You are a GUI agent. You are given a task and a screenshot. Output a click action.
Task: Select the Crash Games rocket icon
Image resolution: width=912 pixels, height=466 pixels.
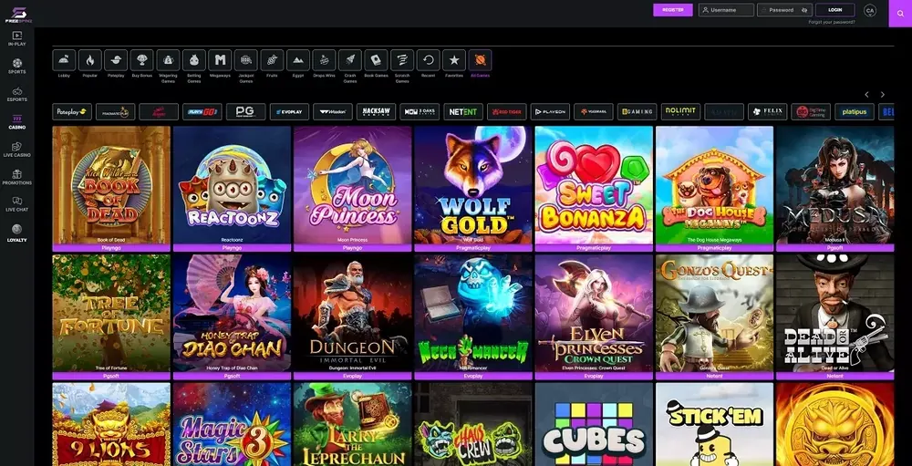[350, 60]
